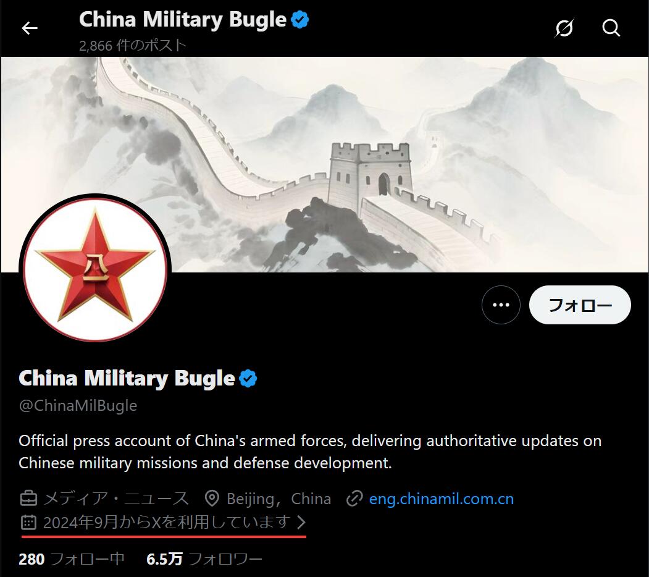View the 6.5万 フォロワー followers list
The height and width of the screenshot is (577, 649).
(x=204, y=559)
